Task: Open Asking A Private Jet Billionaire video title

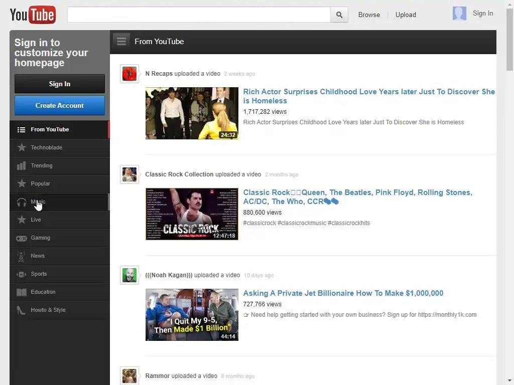Action: click(x=343, y=293)
